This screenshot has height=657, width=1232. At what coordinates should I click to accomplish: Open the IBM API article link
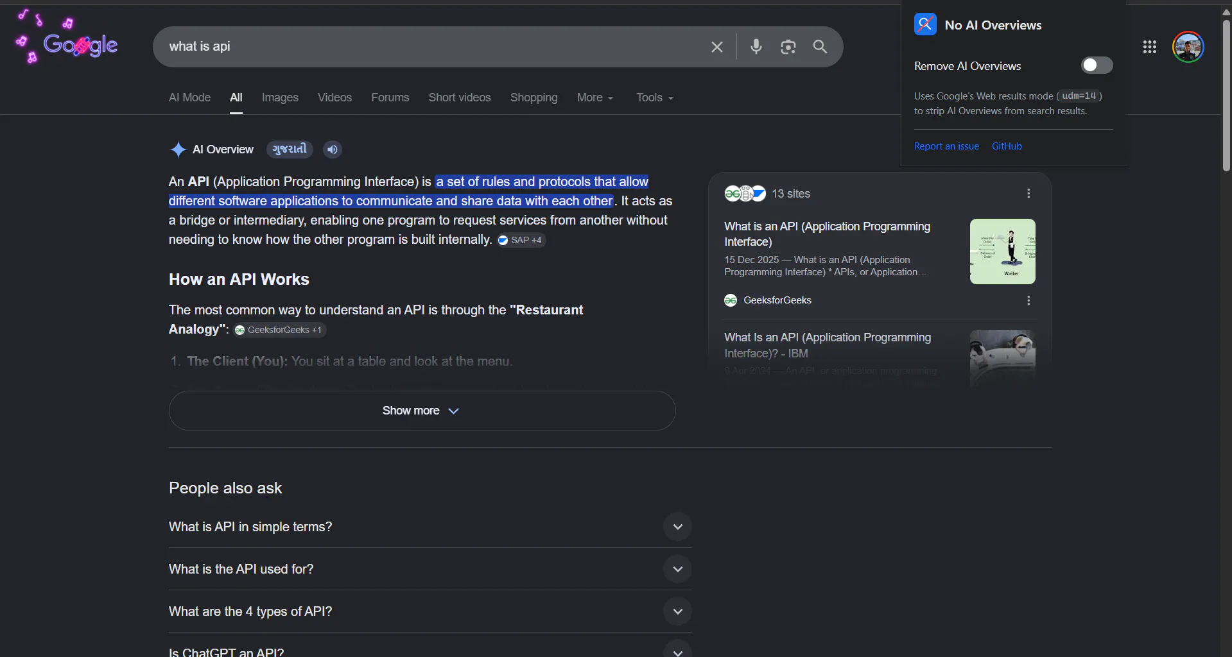[828, 345]
